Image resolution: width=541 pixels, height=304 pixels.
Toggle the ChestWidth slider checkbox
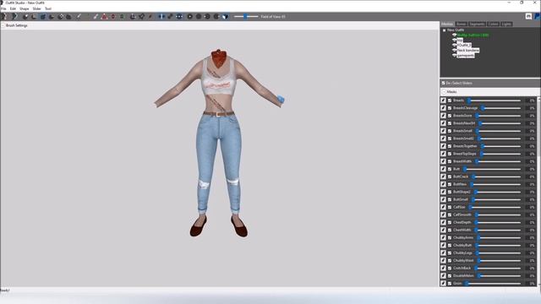[x=450, y=230]
